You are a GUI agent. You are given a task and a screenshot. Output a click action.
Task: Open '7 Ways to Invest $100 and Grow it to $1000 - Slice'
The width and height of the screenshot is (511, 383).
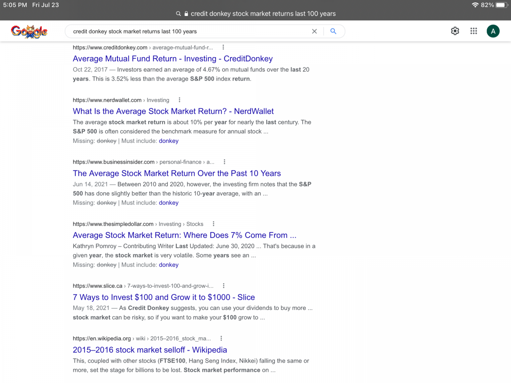pos(164,297)
